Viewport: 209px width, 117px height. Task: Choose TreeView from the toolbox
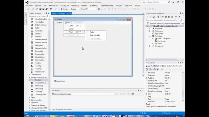tap(39, 69)
